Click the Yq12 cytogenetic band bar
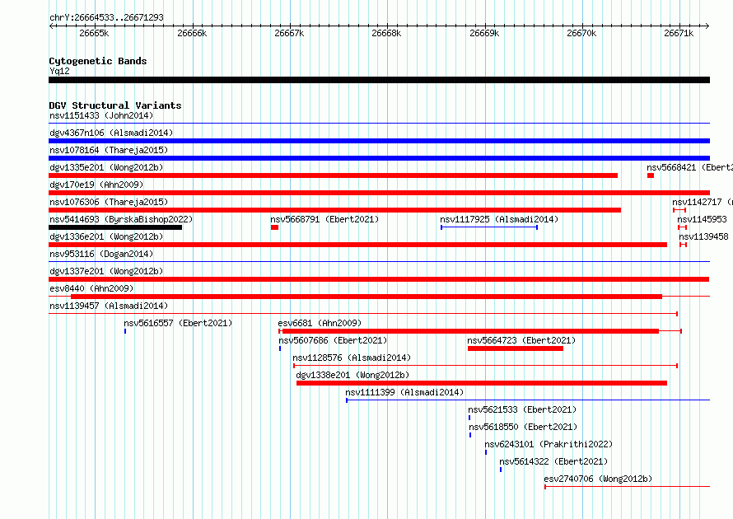The height and width of the screenshot is (519, 733). [x=379, y=81]
